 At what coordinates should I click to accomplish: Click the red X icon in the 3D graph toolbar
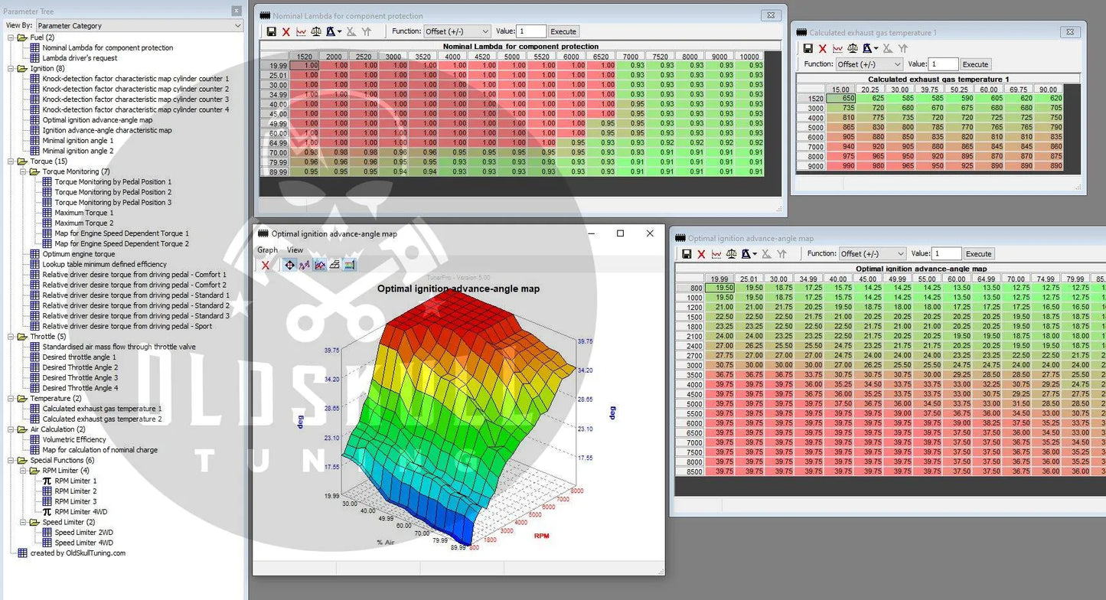tap(266, 266)
